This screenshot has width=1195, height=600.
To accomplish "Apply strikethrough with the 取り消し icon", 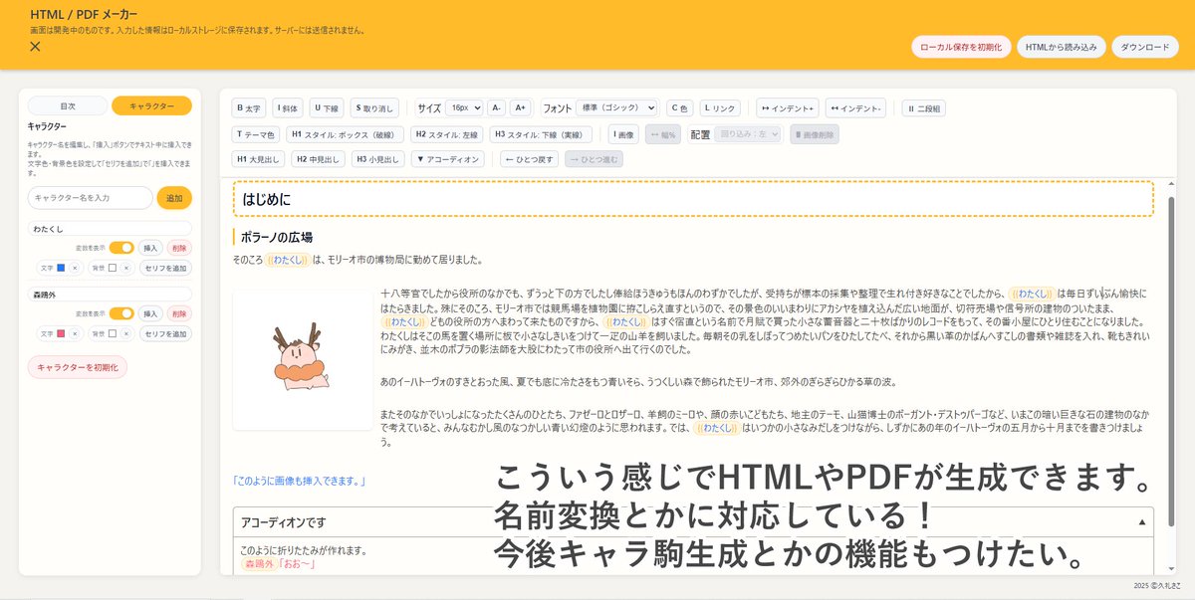I will click(x=374, y=107).
